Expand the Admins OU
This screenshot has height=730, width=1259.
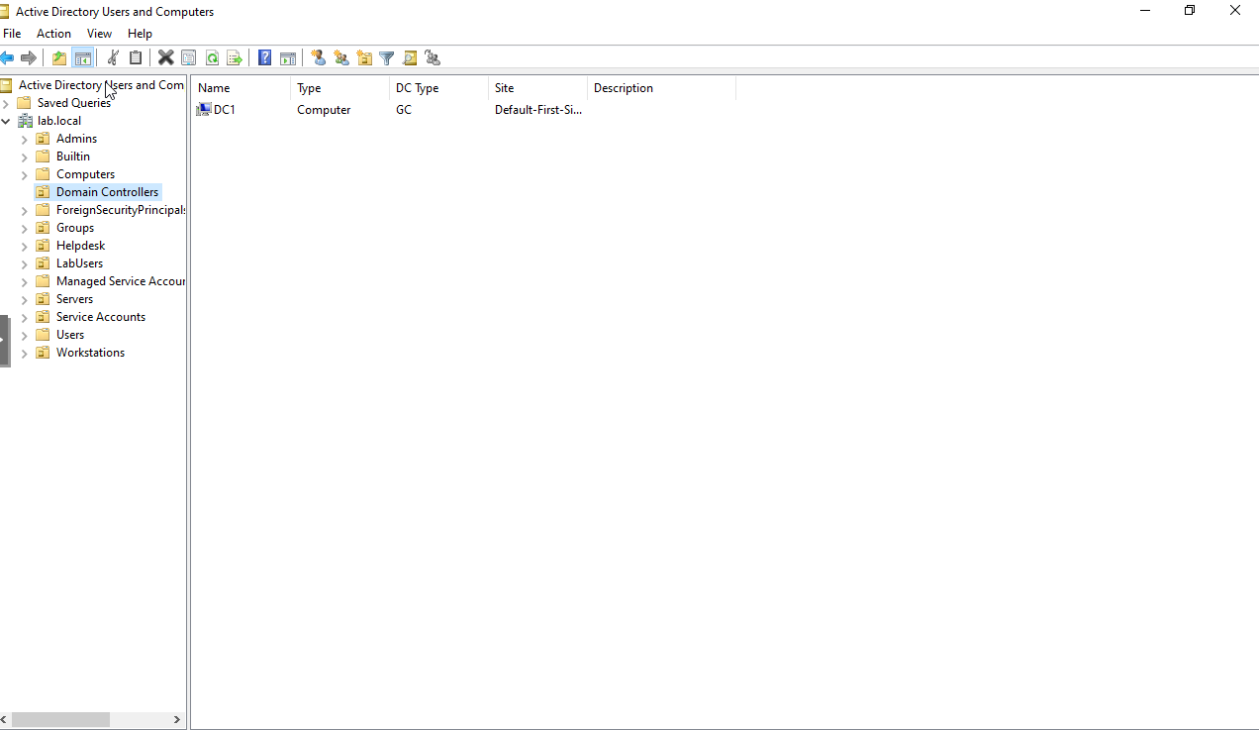click(25, 139)
